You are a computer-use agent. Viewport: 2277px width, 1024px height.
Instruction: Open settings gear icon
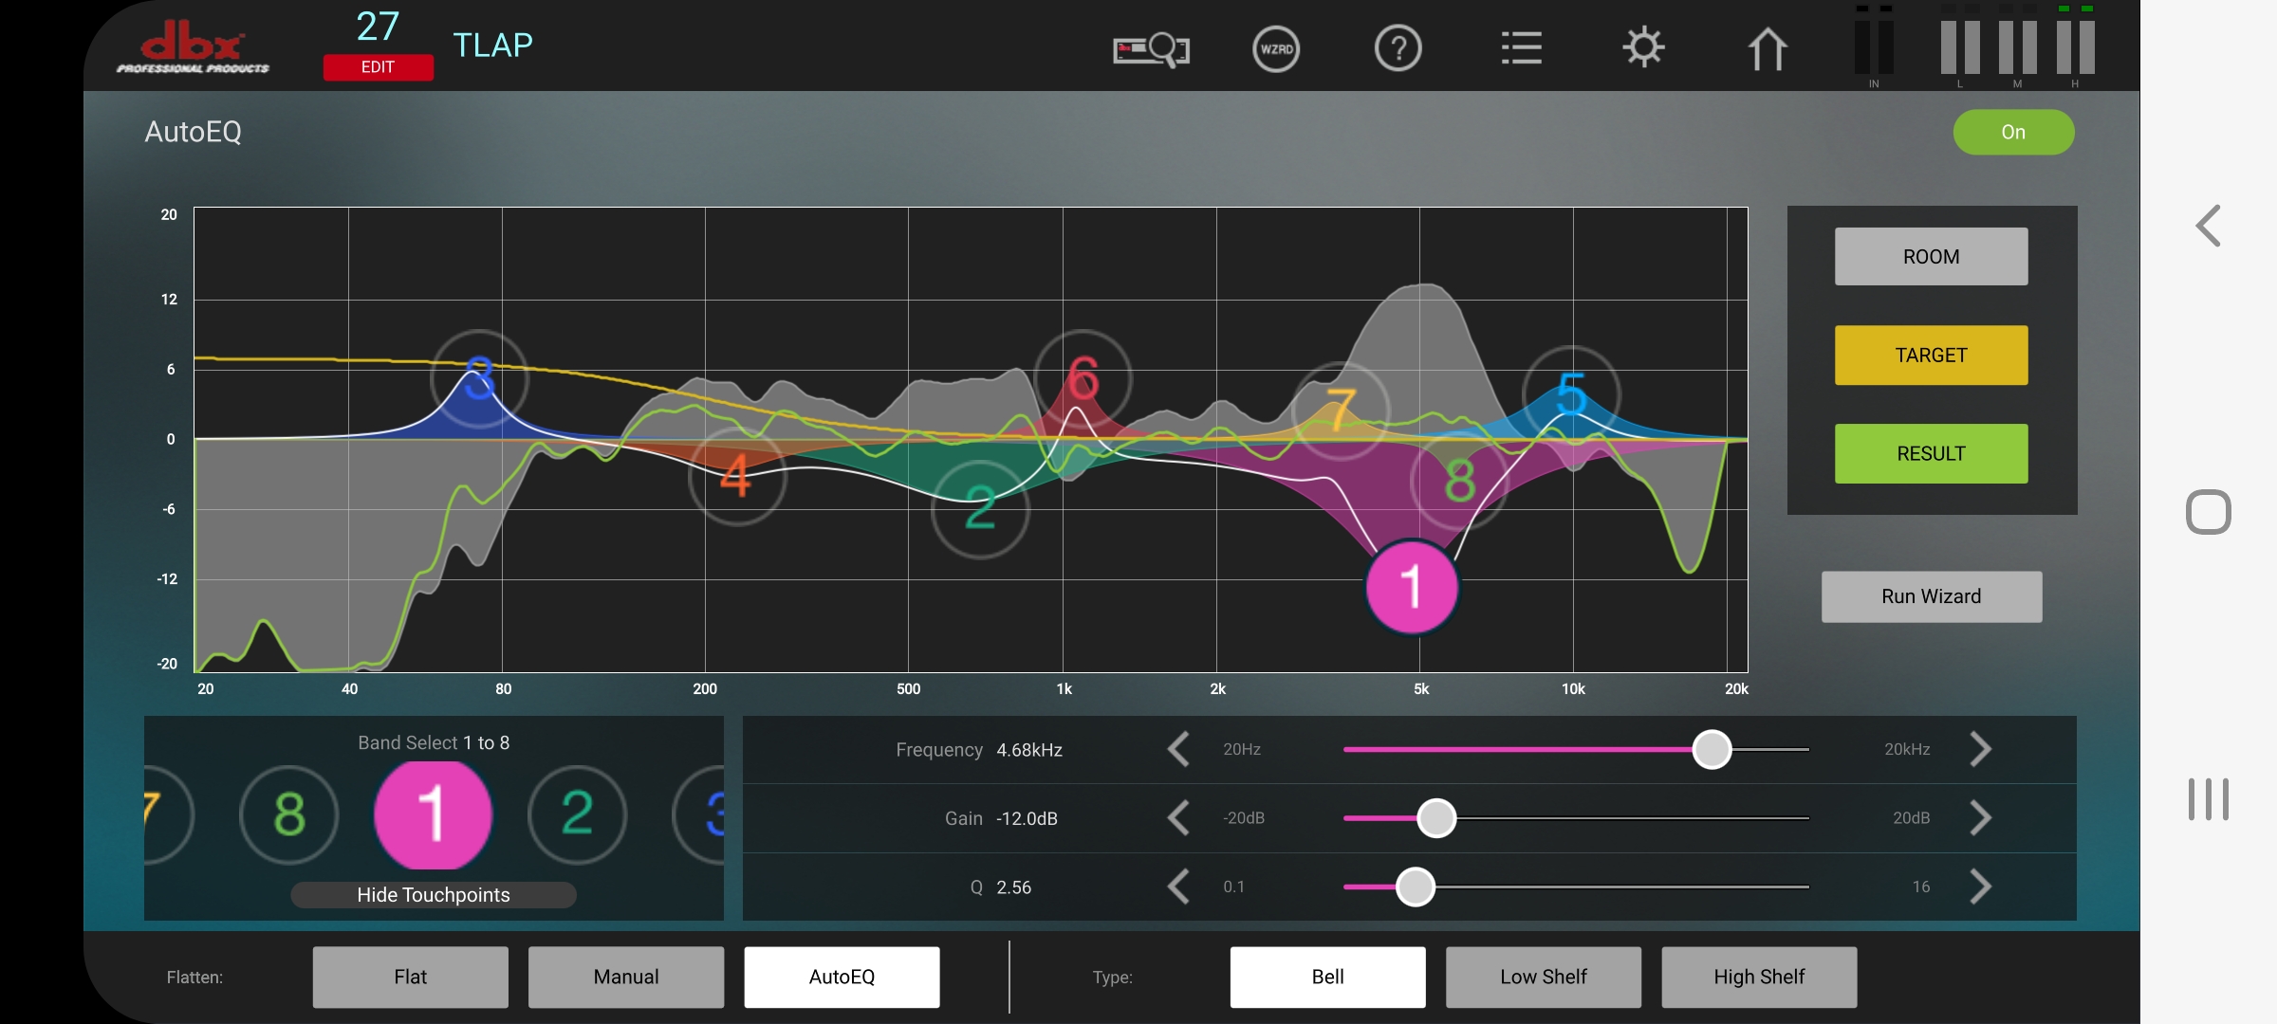pyautogui.click(x=1643, y=48)
